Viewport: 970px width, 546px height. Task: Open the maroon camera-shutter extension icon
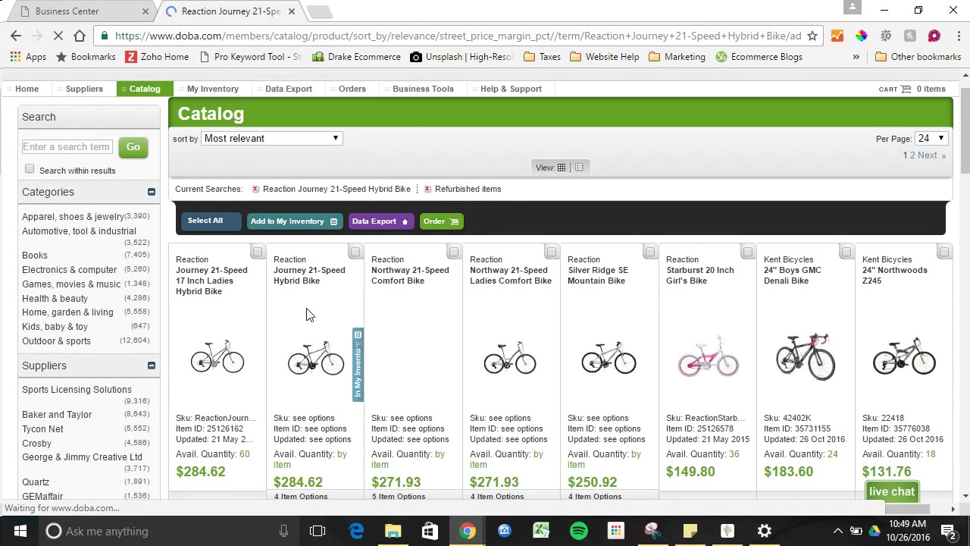click(934, 36)
